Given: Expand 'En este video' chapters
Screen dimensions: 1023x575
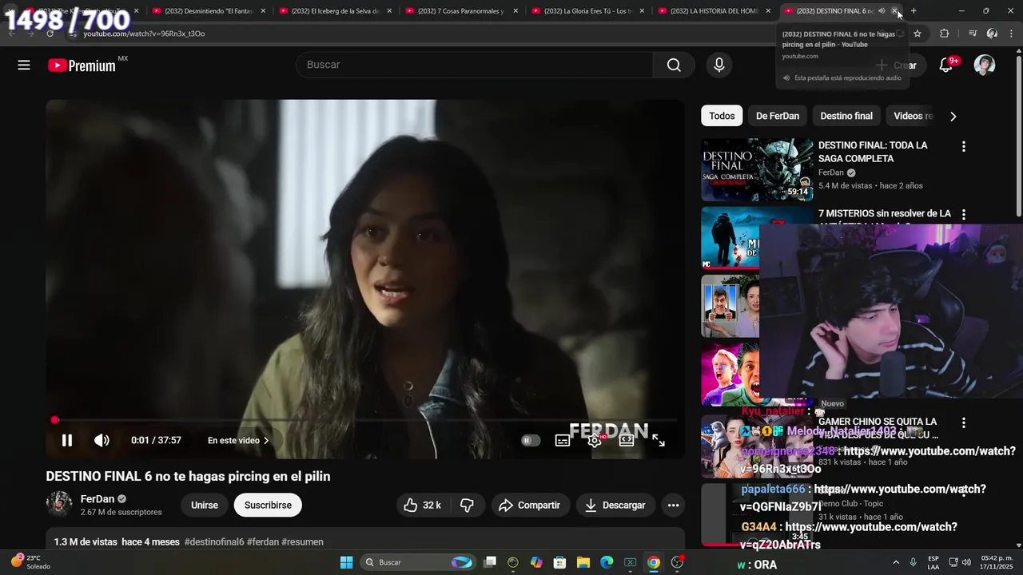Looking at the screenshot, I should click(x=238, y=440).
